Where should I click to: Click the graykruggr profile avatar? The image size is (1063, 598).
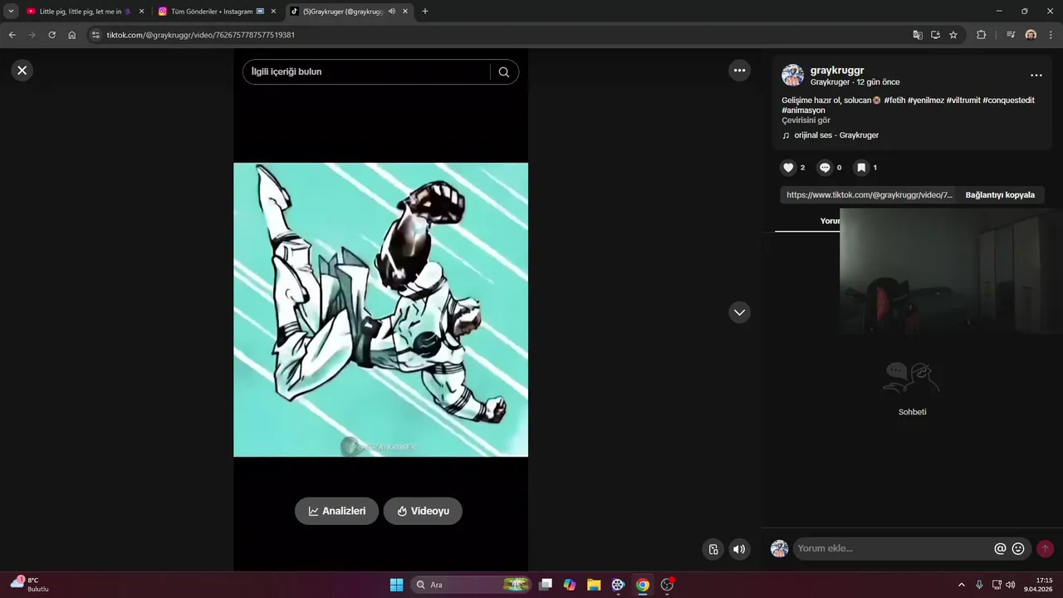click(792, 76)
